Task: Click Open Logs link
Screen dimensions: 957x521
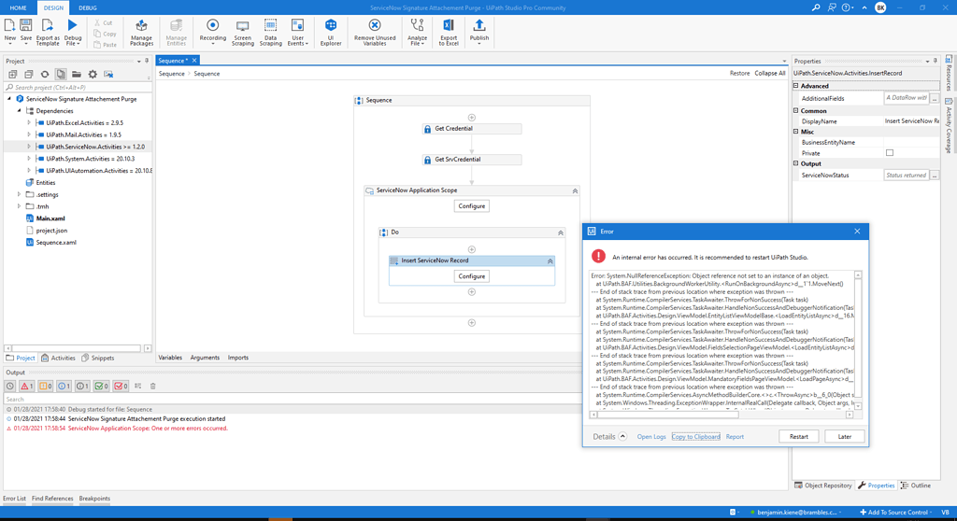Action: pos(651,437)
